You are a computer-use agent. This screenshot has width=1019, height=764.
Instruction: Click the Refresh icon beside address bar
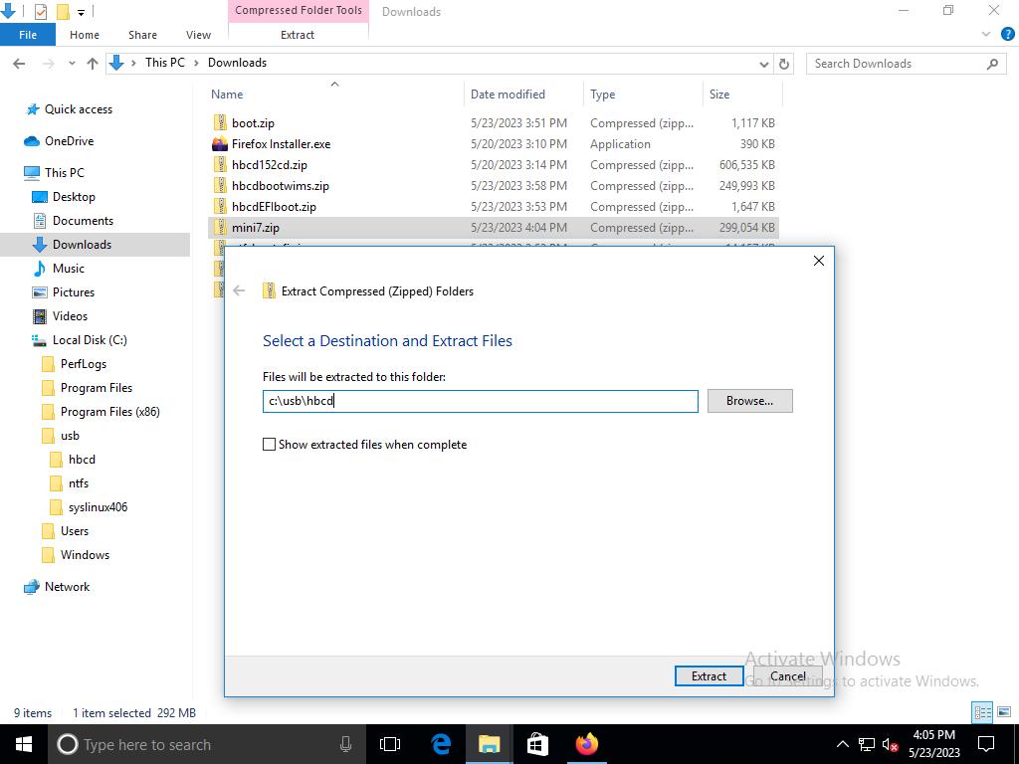tap(784, 64)
